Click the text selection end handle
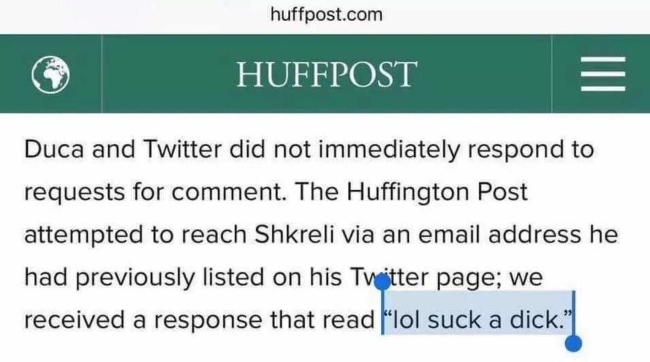This screenshot has height=362, width=650. coord(573,343)
